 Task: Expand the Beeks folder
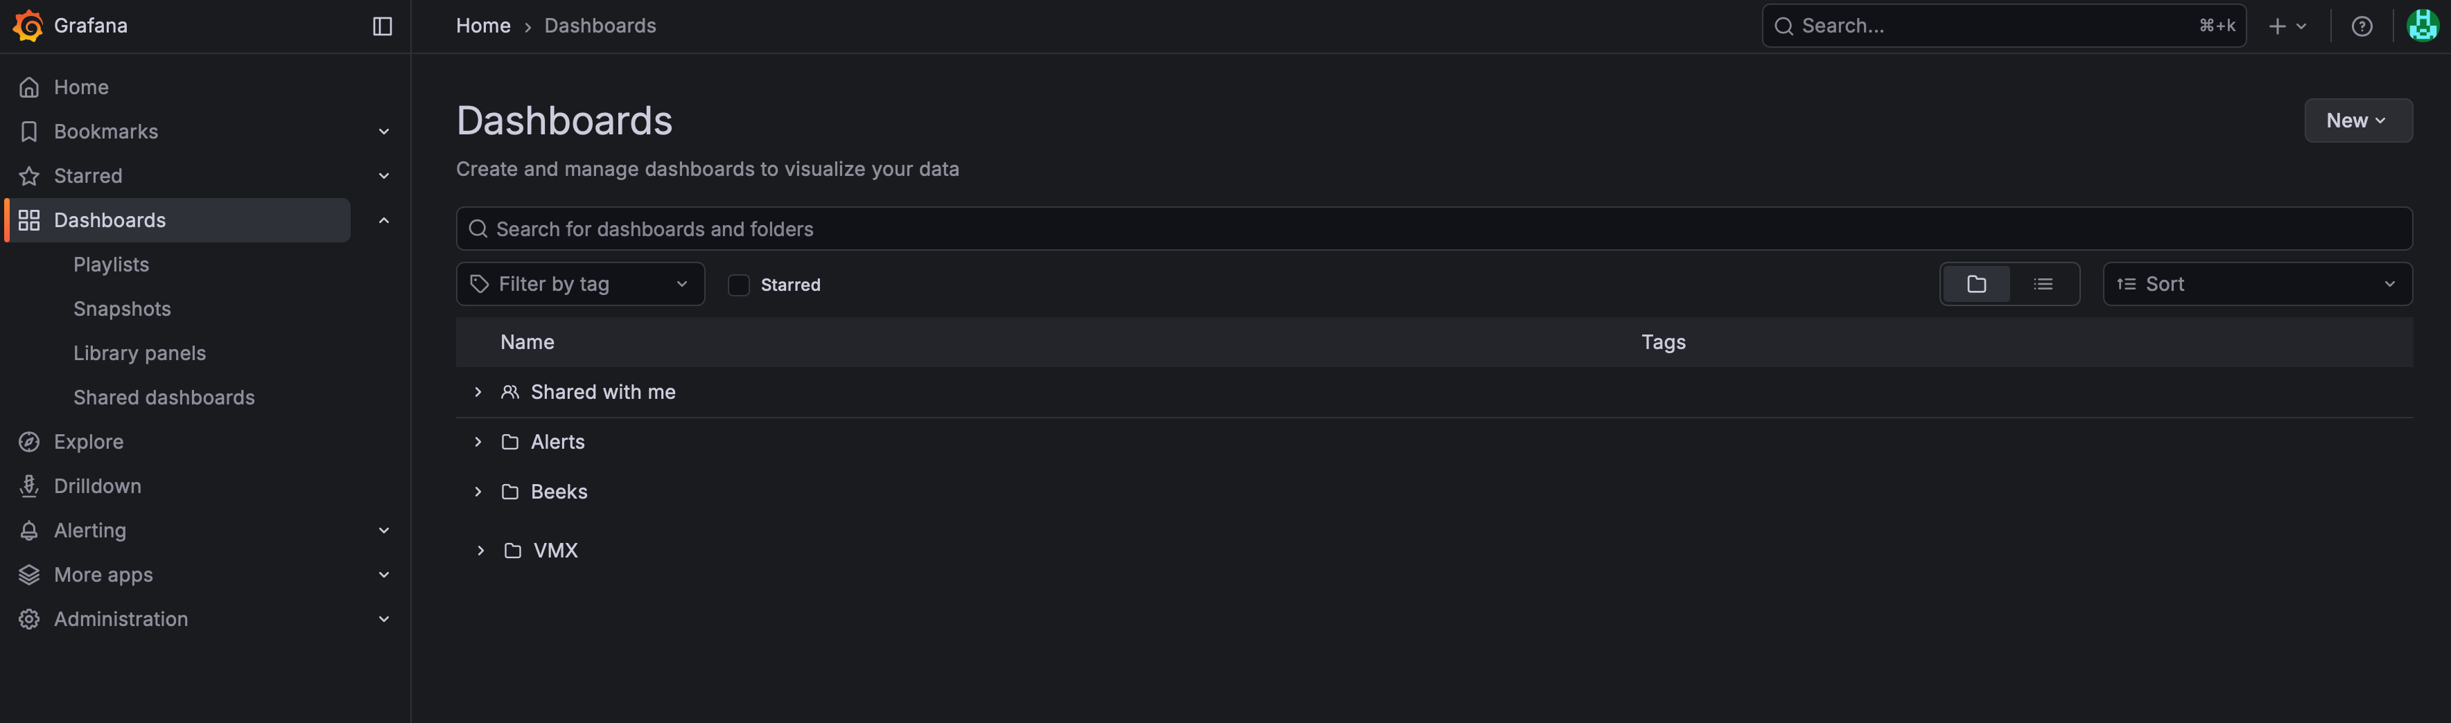[478, 491]
